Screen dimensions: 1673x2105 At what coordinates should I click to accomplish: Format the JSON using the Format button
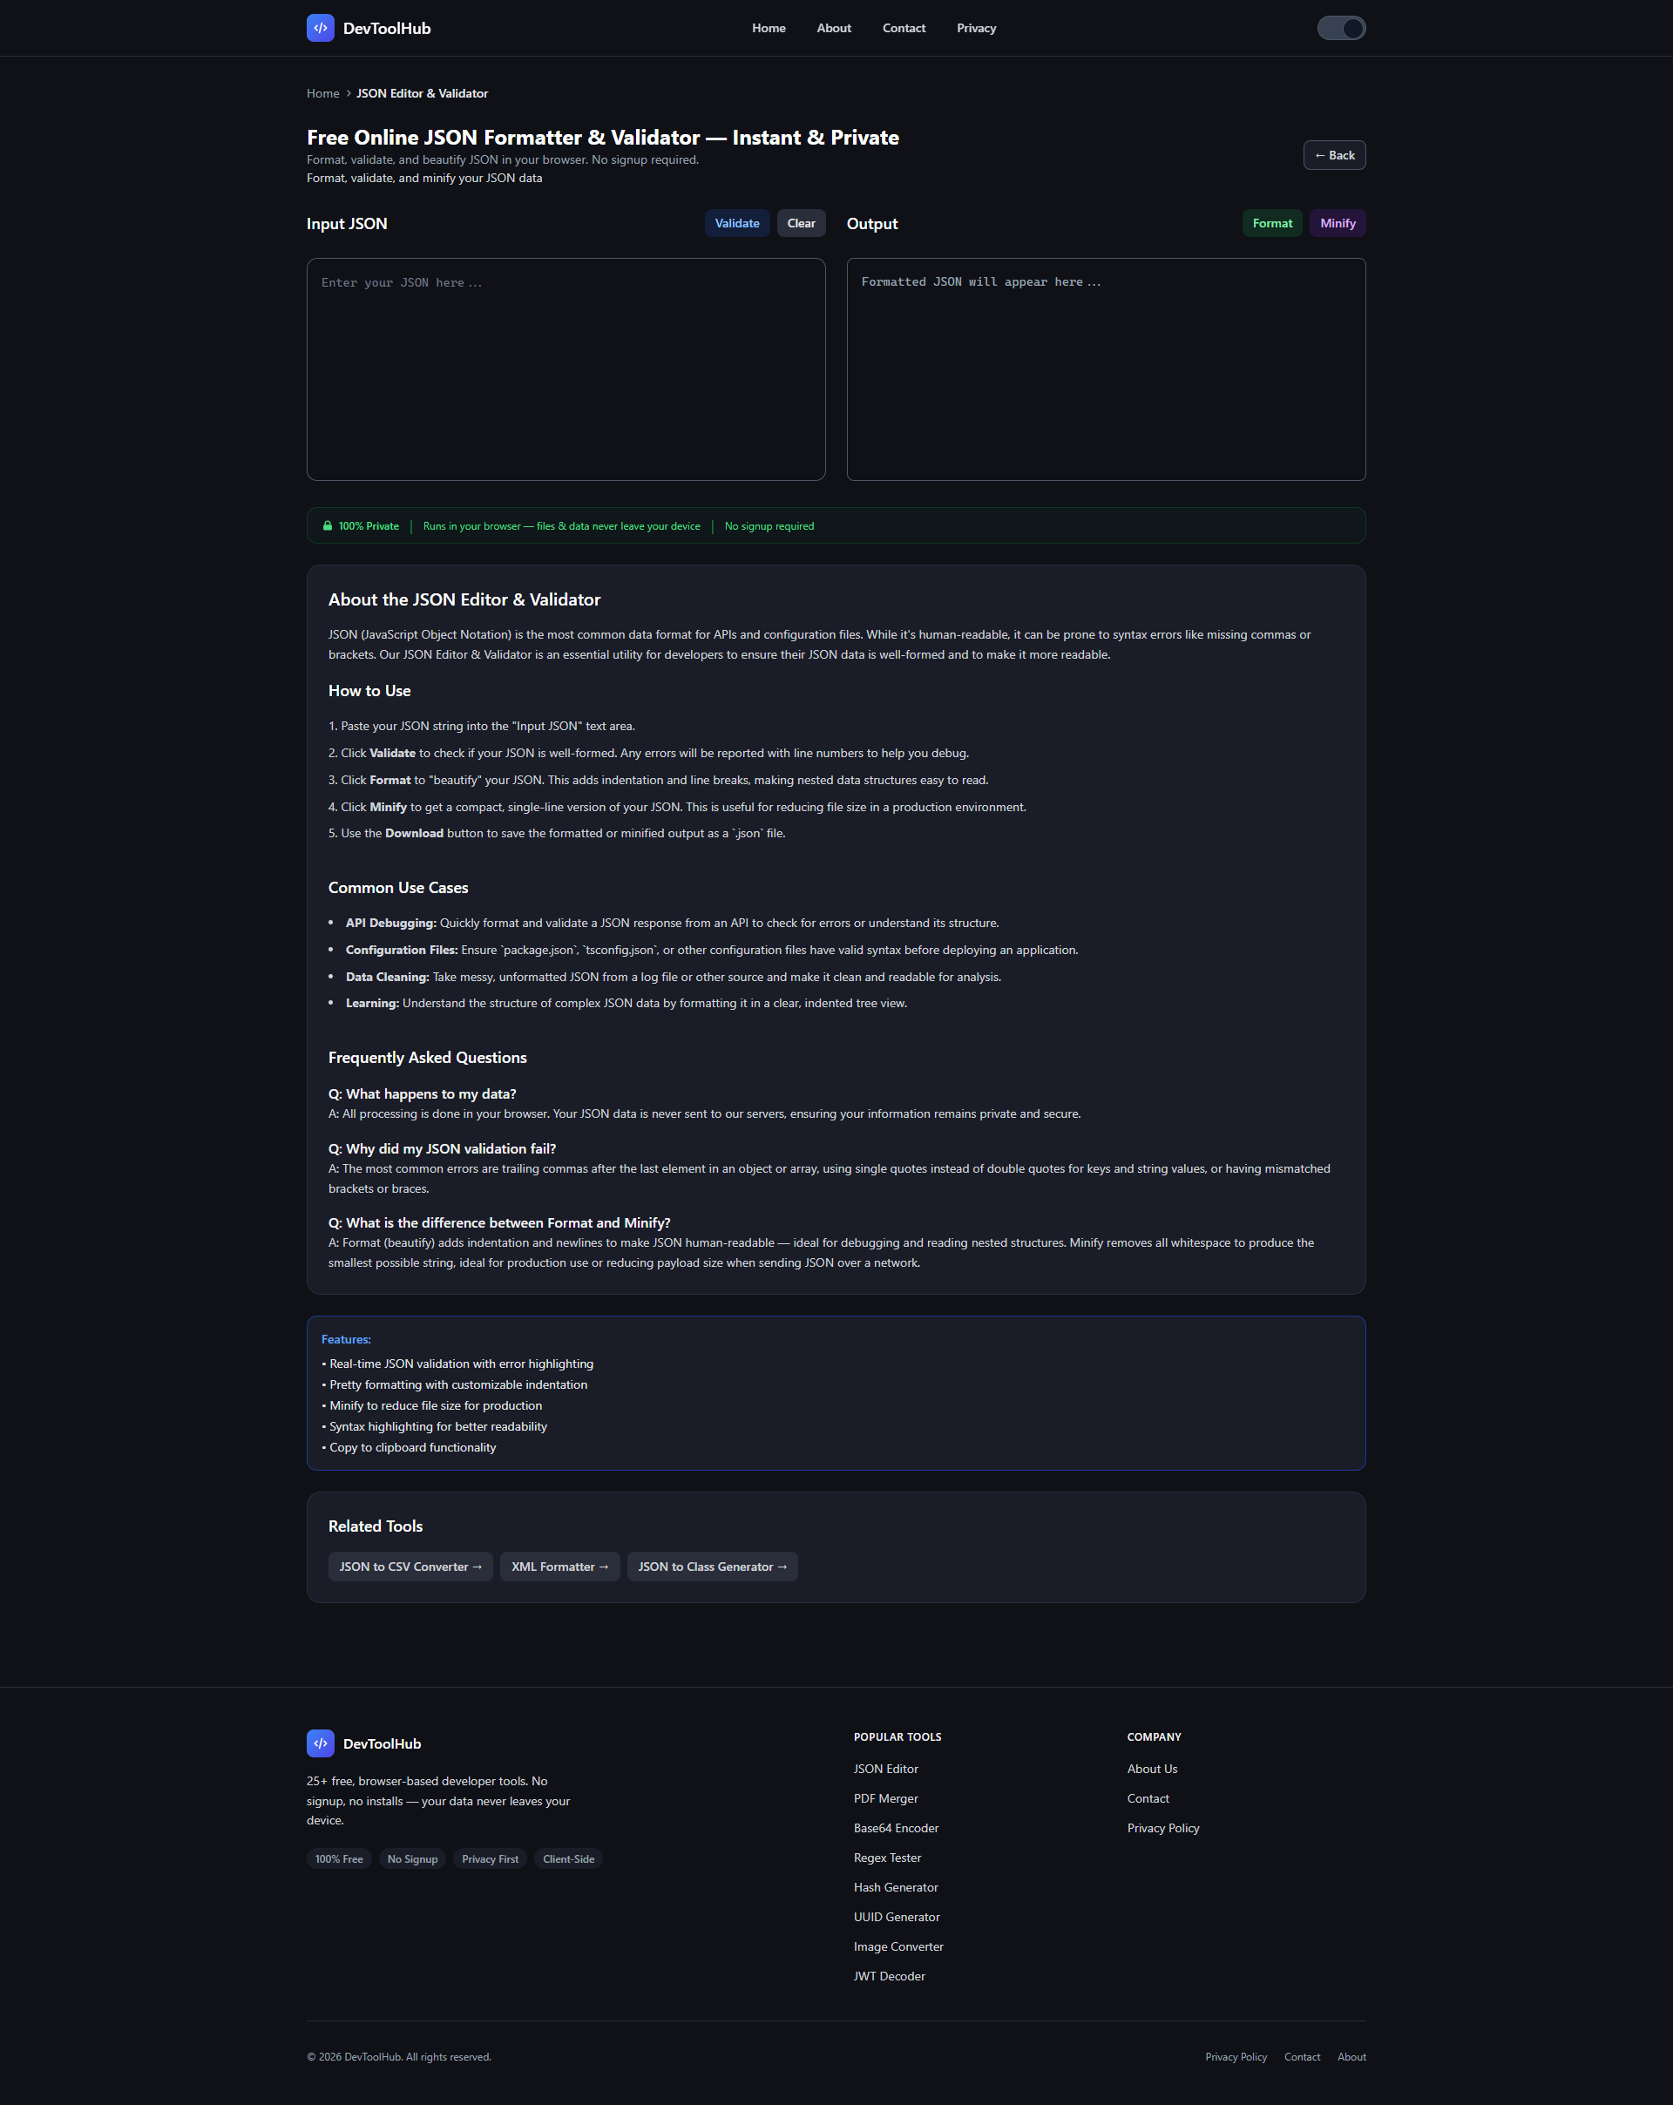pos(1271,222)
